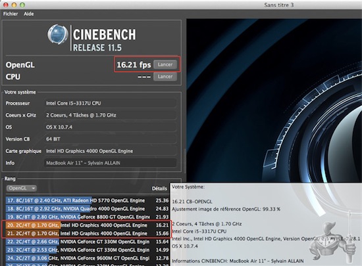This screenshot has width=362, height=266.
Task: Select rank 18 NVIDIA Quadro 4000 row
Action: tap(88, 209)
